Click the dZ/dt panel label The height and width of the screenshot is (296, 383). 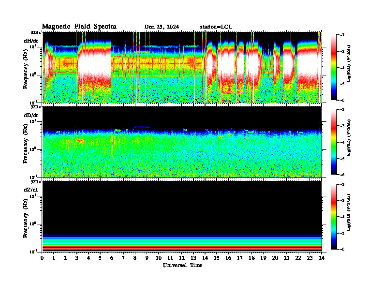[x=31, y=190]
